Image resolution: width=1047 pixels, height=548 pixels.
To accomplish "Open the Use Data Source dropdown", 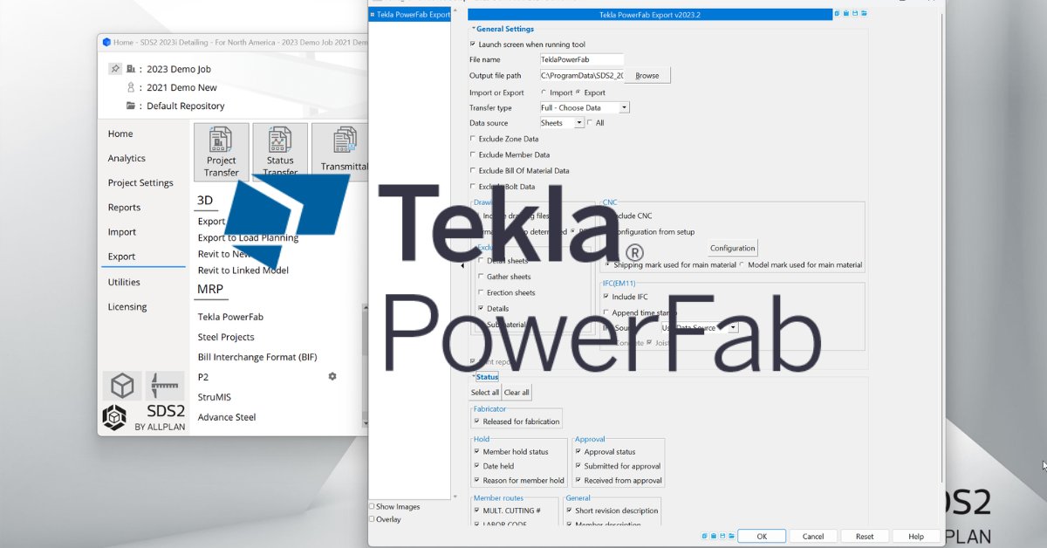I will (733, 327).
